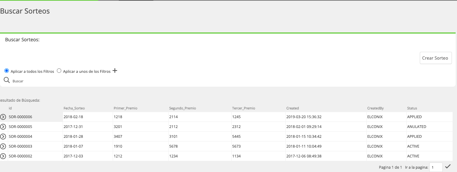Click the ANULATED status cell
Screen dimensions: 457x172
416,127
